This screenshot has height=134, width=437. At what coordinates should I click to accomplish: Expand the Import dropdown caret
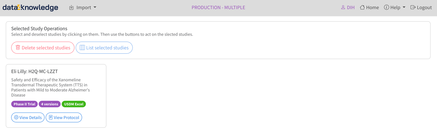tap(95, 8)
